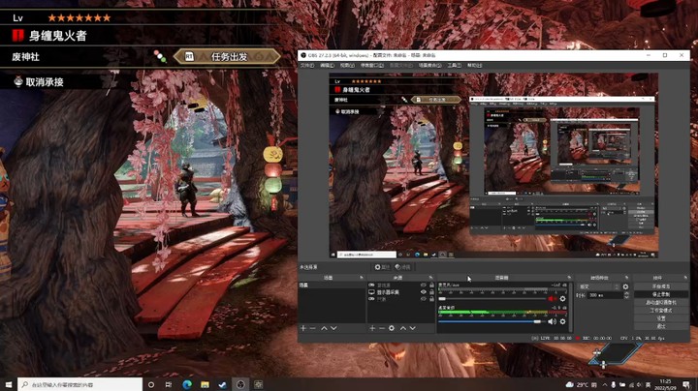698x391 pixels.
Task: Open the 文件 menu in OBS
Action: 307,65
